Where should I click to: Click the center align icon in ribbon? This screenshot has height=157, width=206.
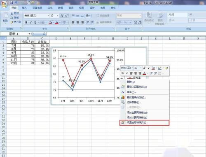click(77, 22)
